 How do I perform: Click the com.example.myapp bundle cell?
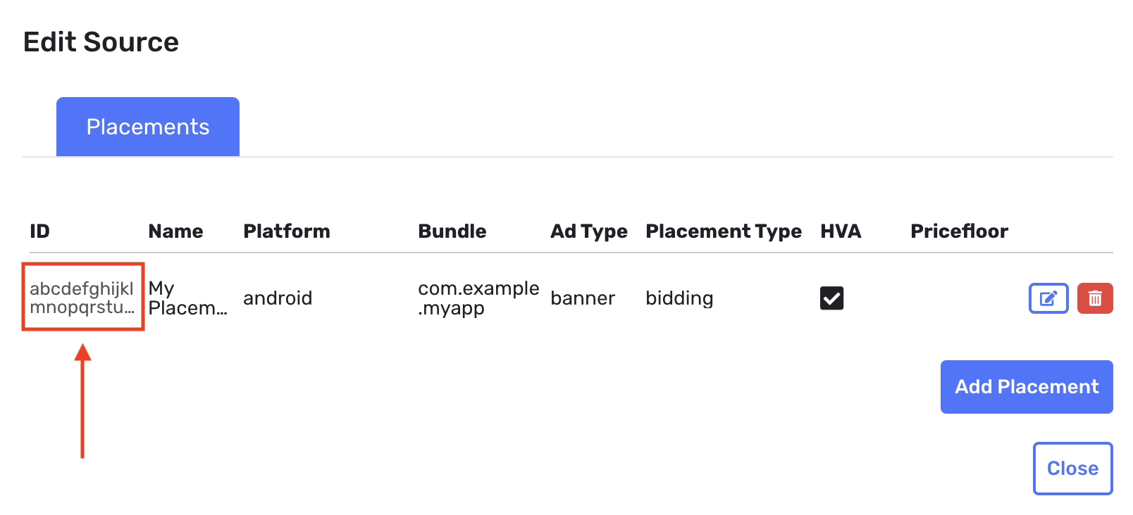[478, 298]
